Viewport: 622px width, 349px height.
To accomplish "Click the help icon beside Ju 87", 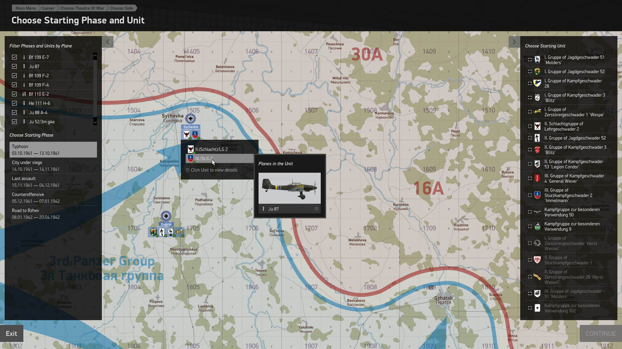I will click(x=316, y=209).
